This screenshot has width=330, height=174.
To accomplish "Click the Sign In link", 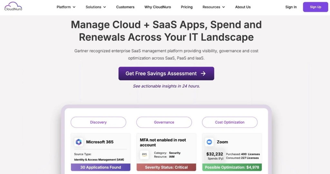I will pyautogui.click(x=291, y=7).
